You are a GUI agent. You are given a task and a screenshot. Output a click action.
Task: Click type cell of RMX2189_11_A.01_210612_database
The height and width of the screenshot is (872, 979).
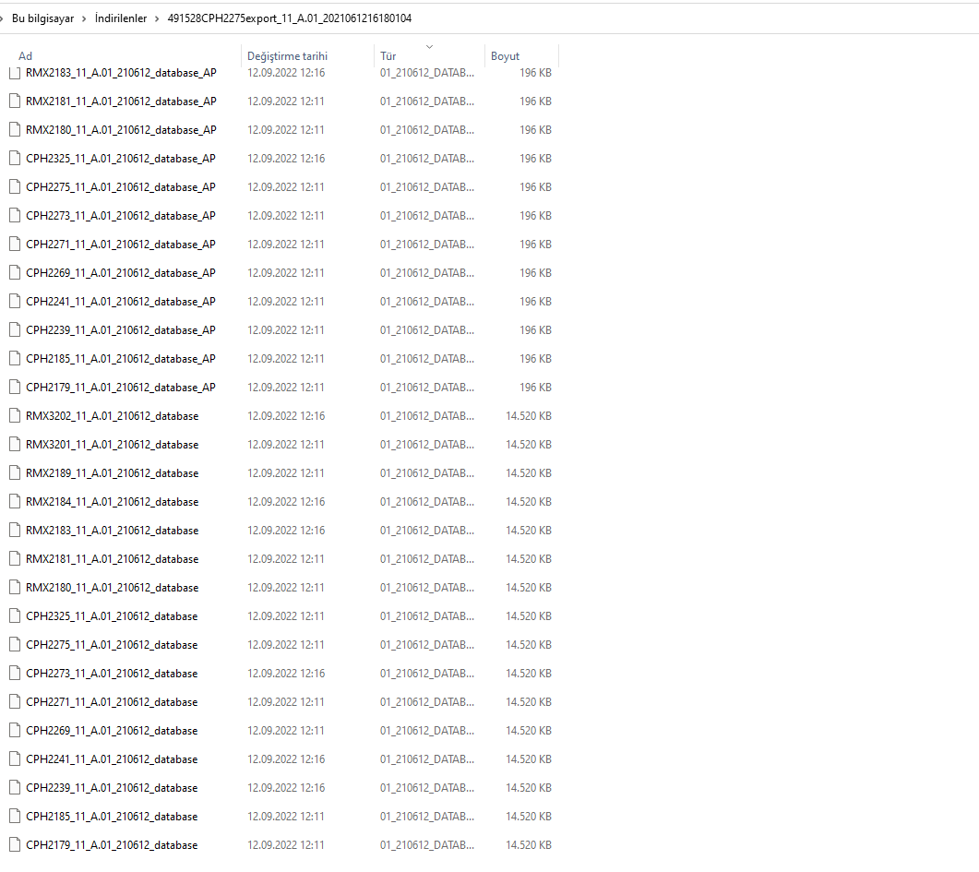427,473
